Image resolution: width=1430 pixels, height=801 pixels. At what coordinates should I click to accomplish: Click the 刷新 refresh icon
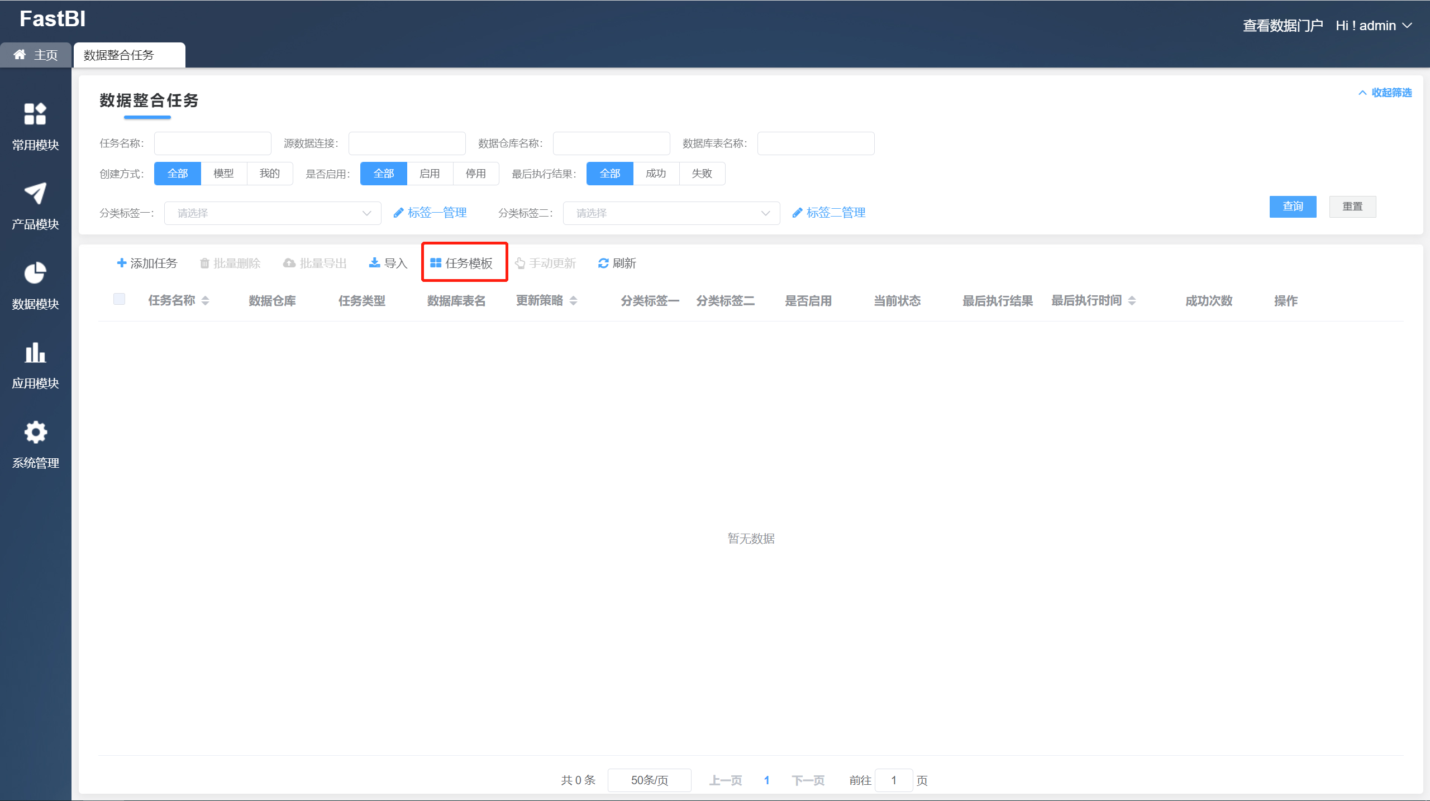[x=603, y=263]
